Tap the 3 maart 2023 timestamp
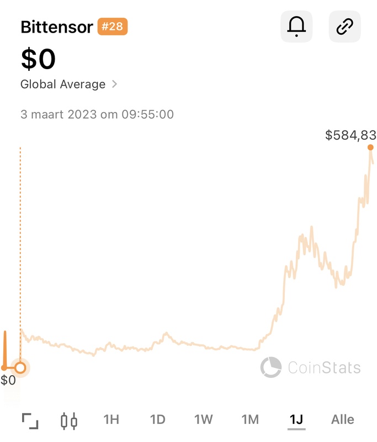Viewport: 377px width, 442px height. [97, 114]
